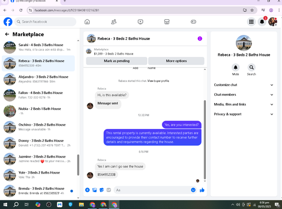Open the purple conversation information icon
Viewport: 282px width, 209px height.
[x=200, y=38]
